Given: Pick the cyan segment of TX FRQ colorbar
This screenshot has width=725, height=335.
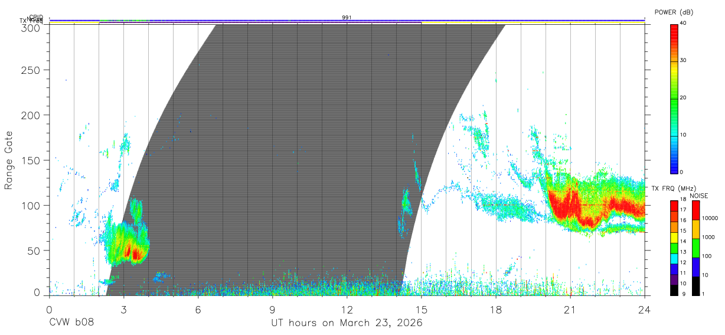Looking at the screenshot, I should point(674,259).
